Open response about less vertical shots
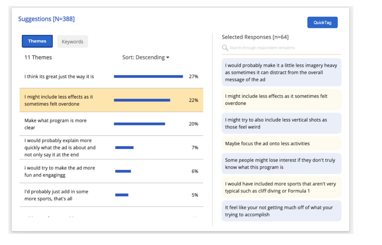The height and width of the screenshot is (245, 382). pyautogui.click(x=281, y=123)
